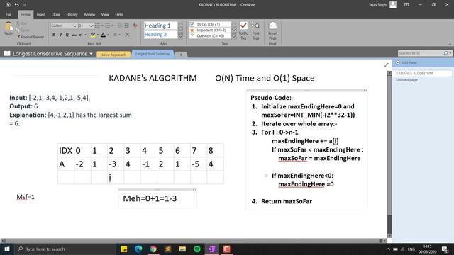
Task: Toggle italic formatting
Action: pos(60,35)
